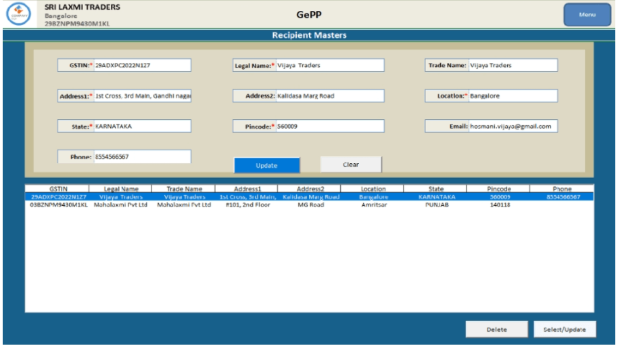
Task: Click 'Kalidasa Marg Road' in the table
Action: (x=311, y=197)
